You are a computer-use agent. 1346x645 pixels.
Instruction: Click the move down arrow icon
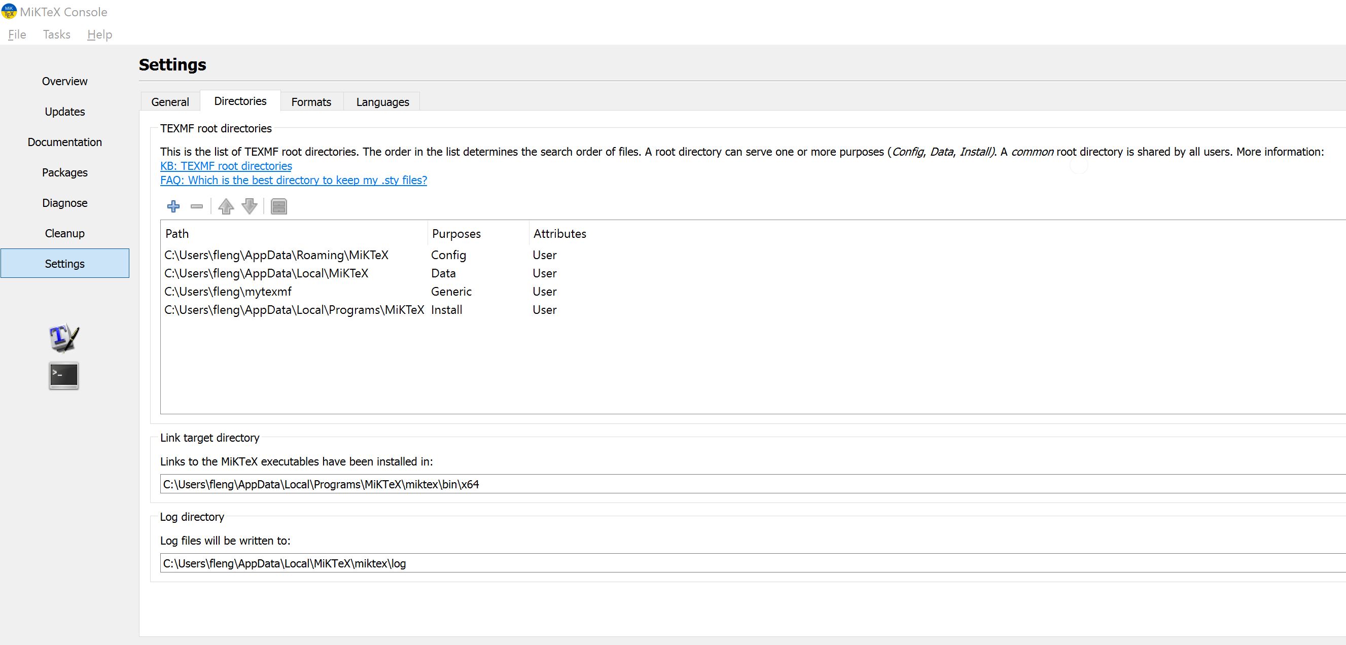pyautogui.click(x=250, y=206)
